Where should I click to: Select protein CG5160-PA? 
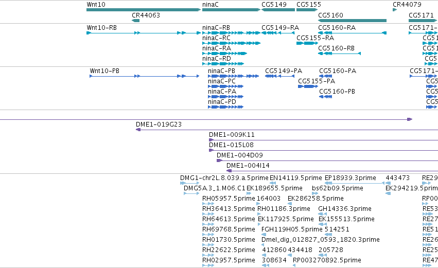tap(325, 76)
